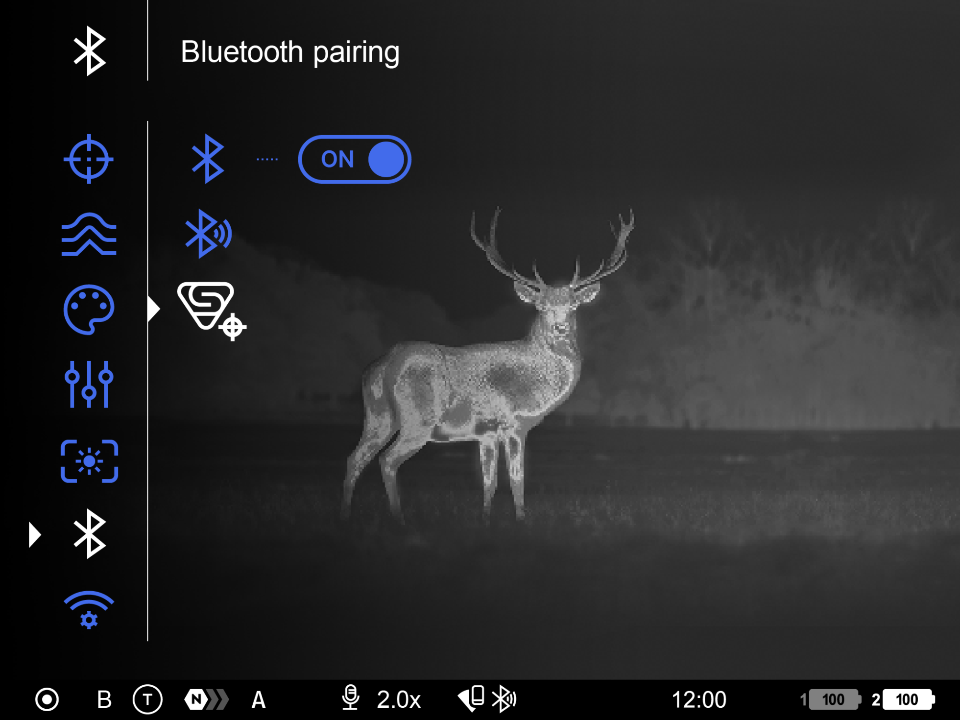This screenshot has height=720, width=960.
Task: Click the Bluetooth submenu icon beside toggle
Action: [x=208, y=159]
